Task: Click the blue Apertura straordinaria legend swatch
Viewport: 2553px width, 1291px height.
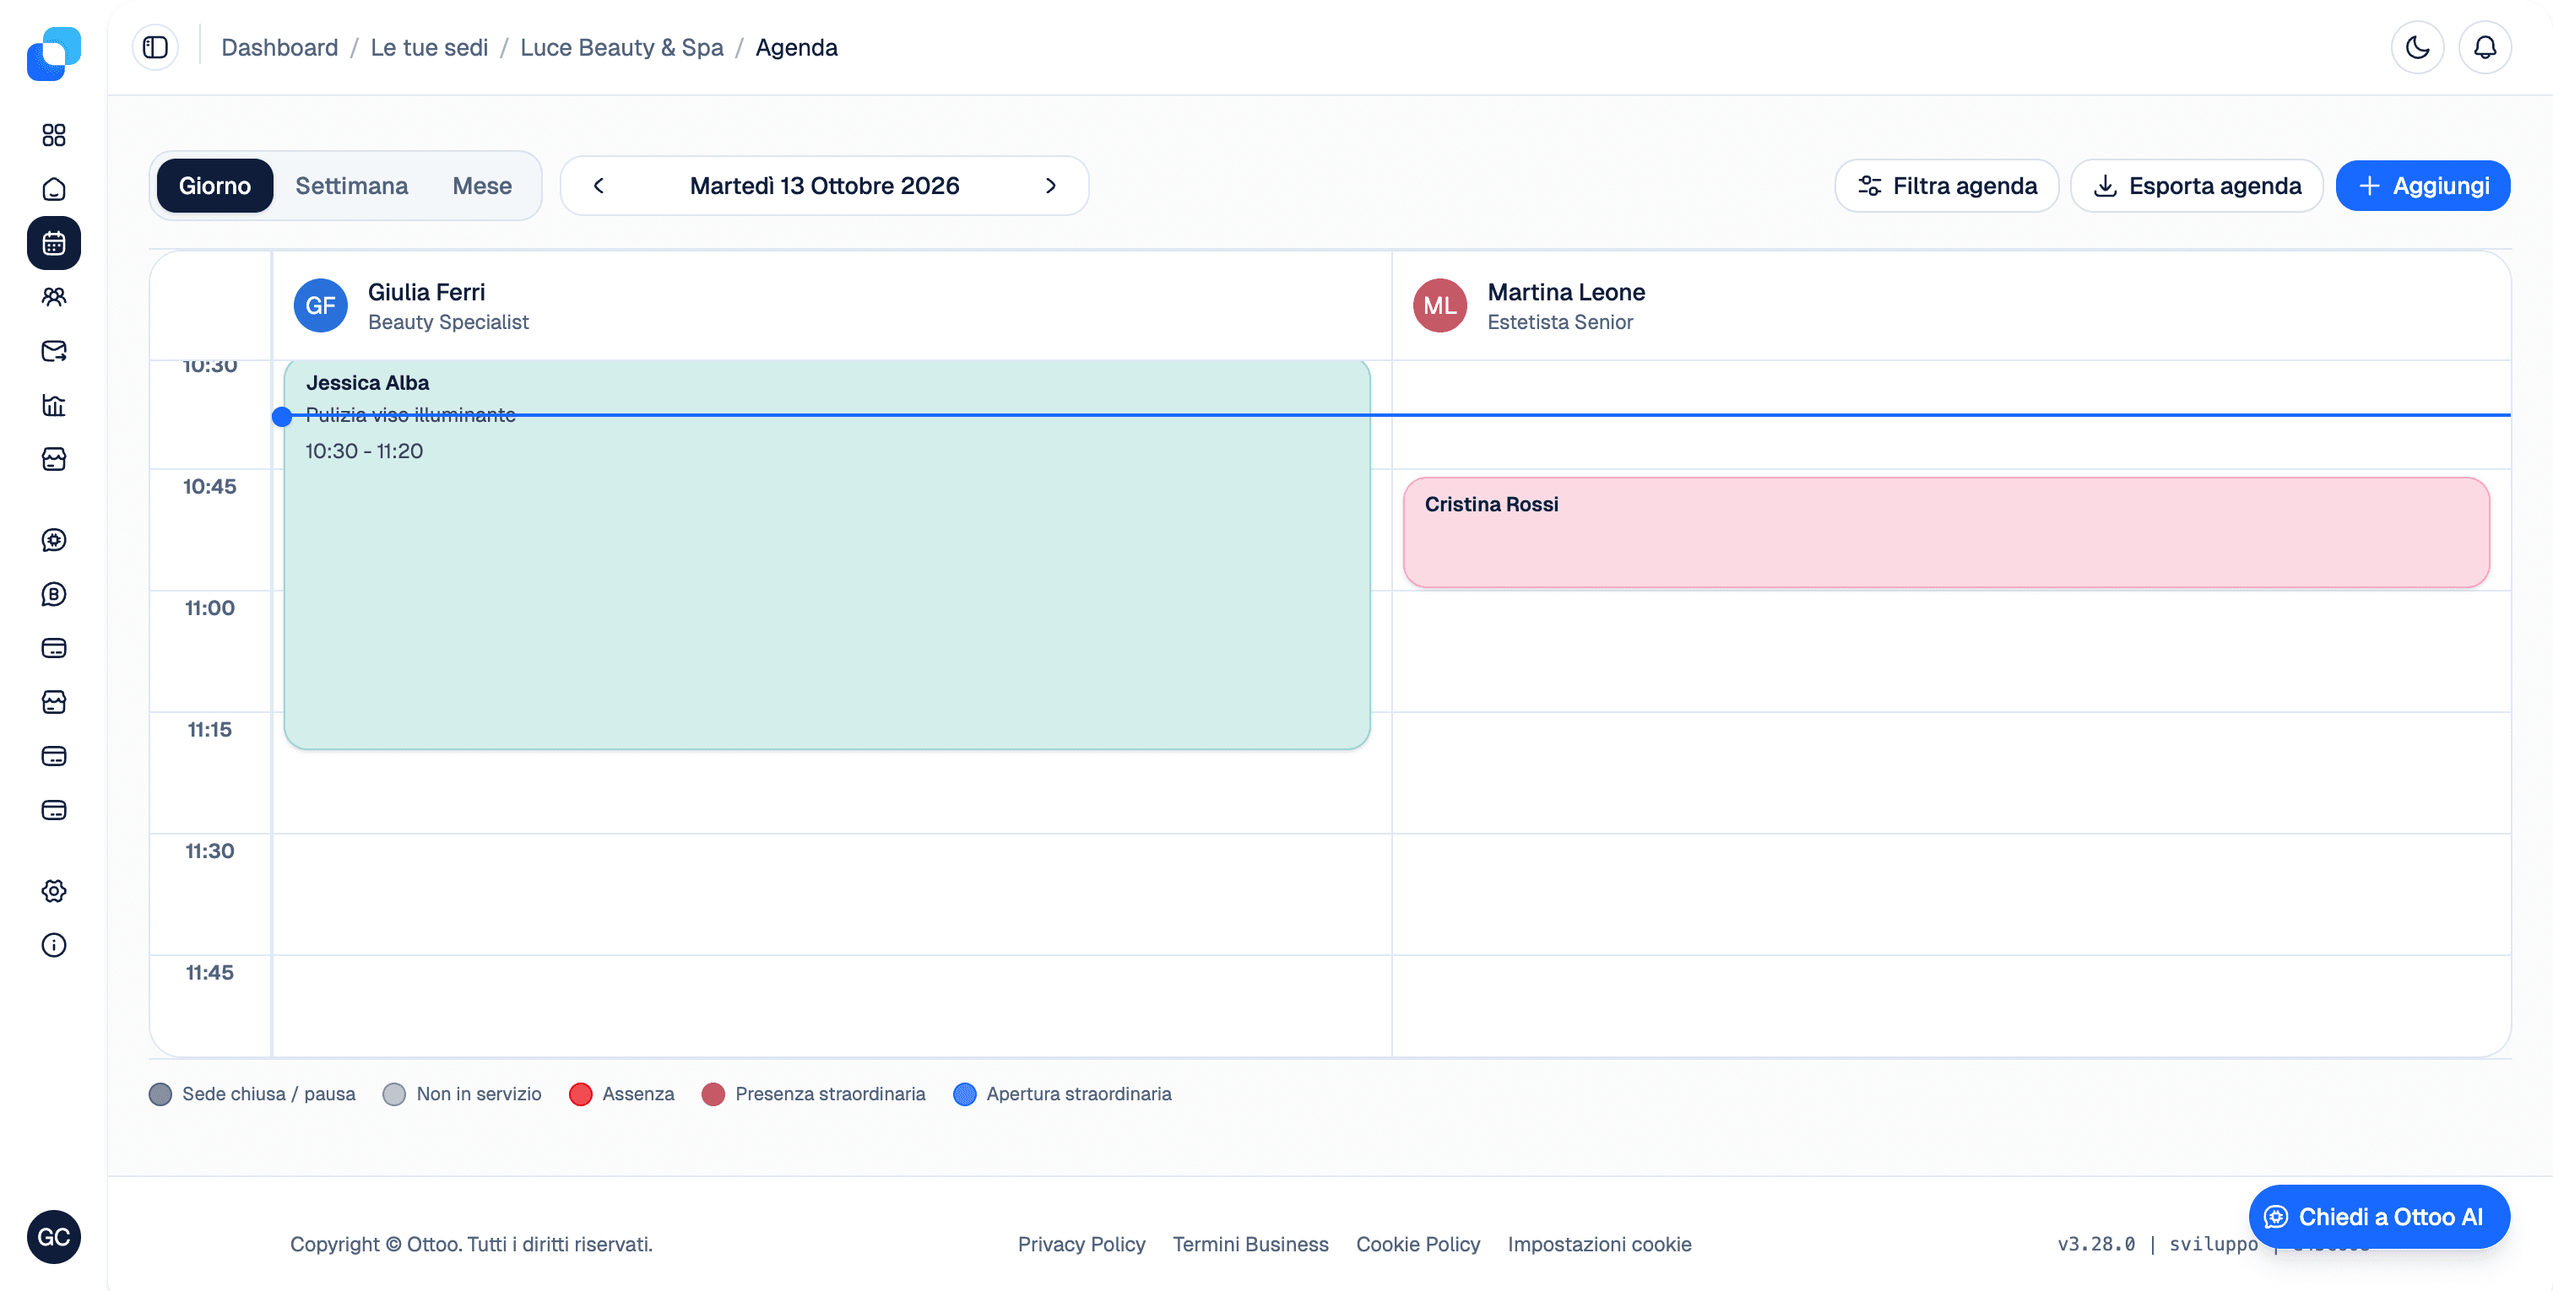Action: 964,1094
